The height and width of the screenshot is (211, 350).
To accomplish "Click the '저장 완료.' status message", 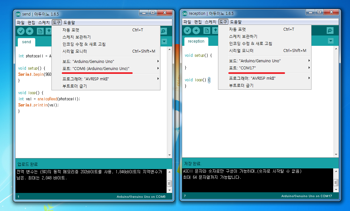I will [x=193, y=164].
